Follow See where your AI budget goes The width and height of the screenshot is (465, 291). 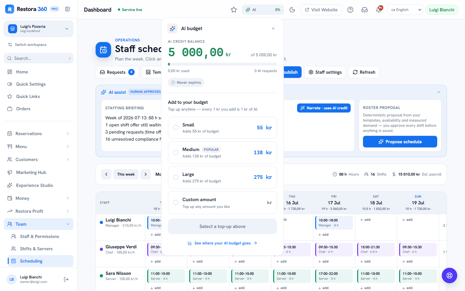pyautogui.click(x=222, y=243)
